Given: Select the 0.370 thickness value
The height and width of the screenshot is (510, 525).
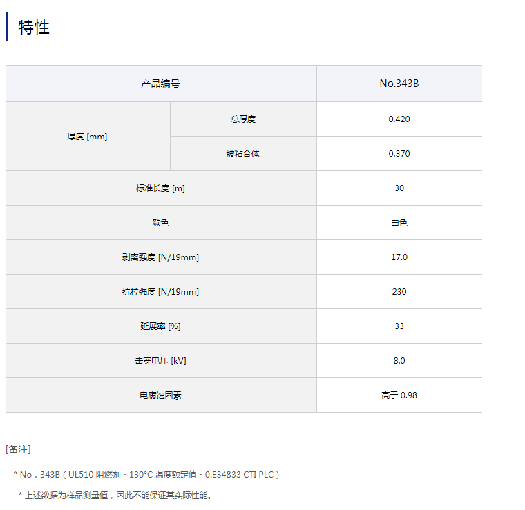Looking at the screenshot, I should click(x=399, y=154).
